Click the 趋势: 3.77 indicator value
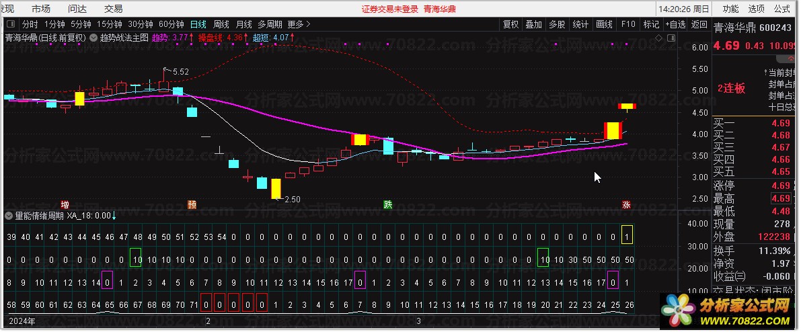The width and height of the screenshot is (801, 332). click(171, 37)
